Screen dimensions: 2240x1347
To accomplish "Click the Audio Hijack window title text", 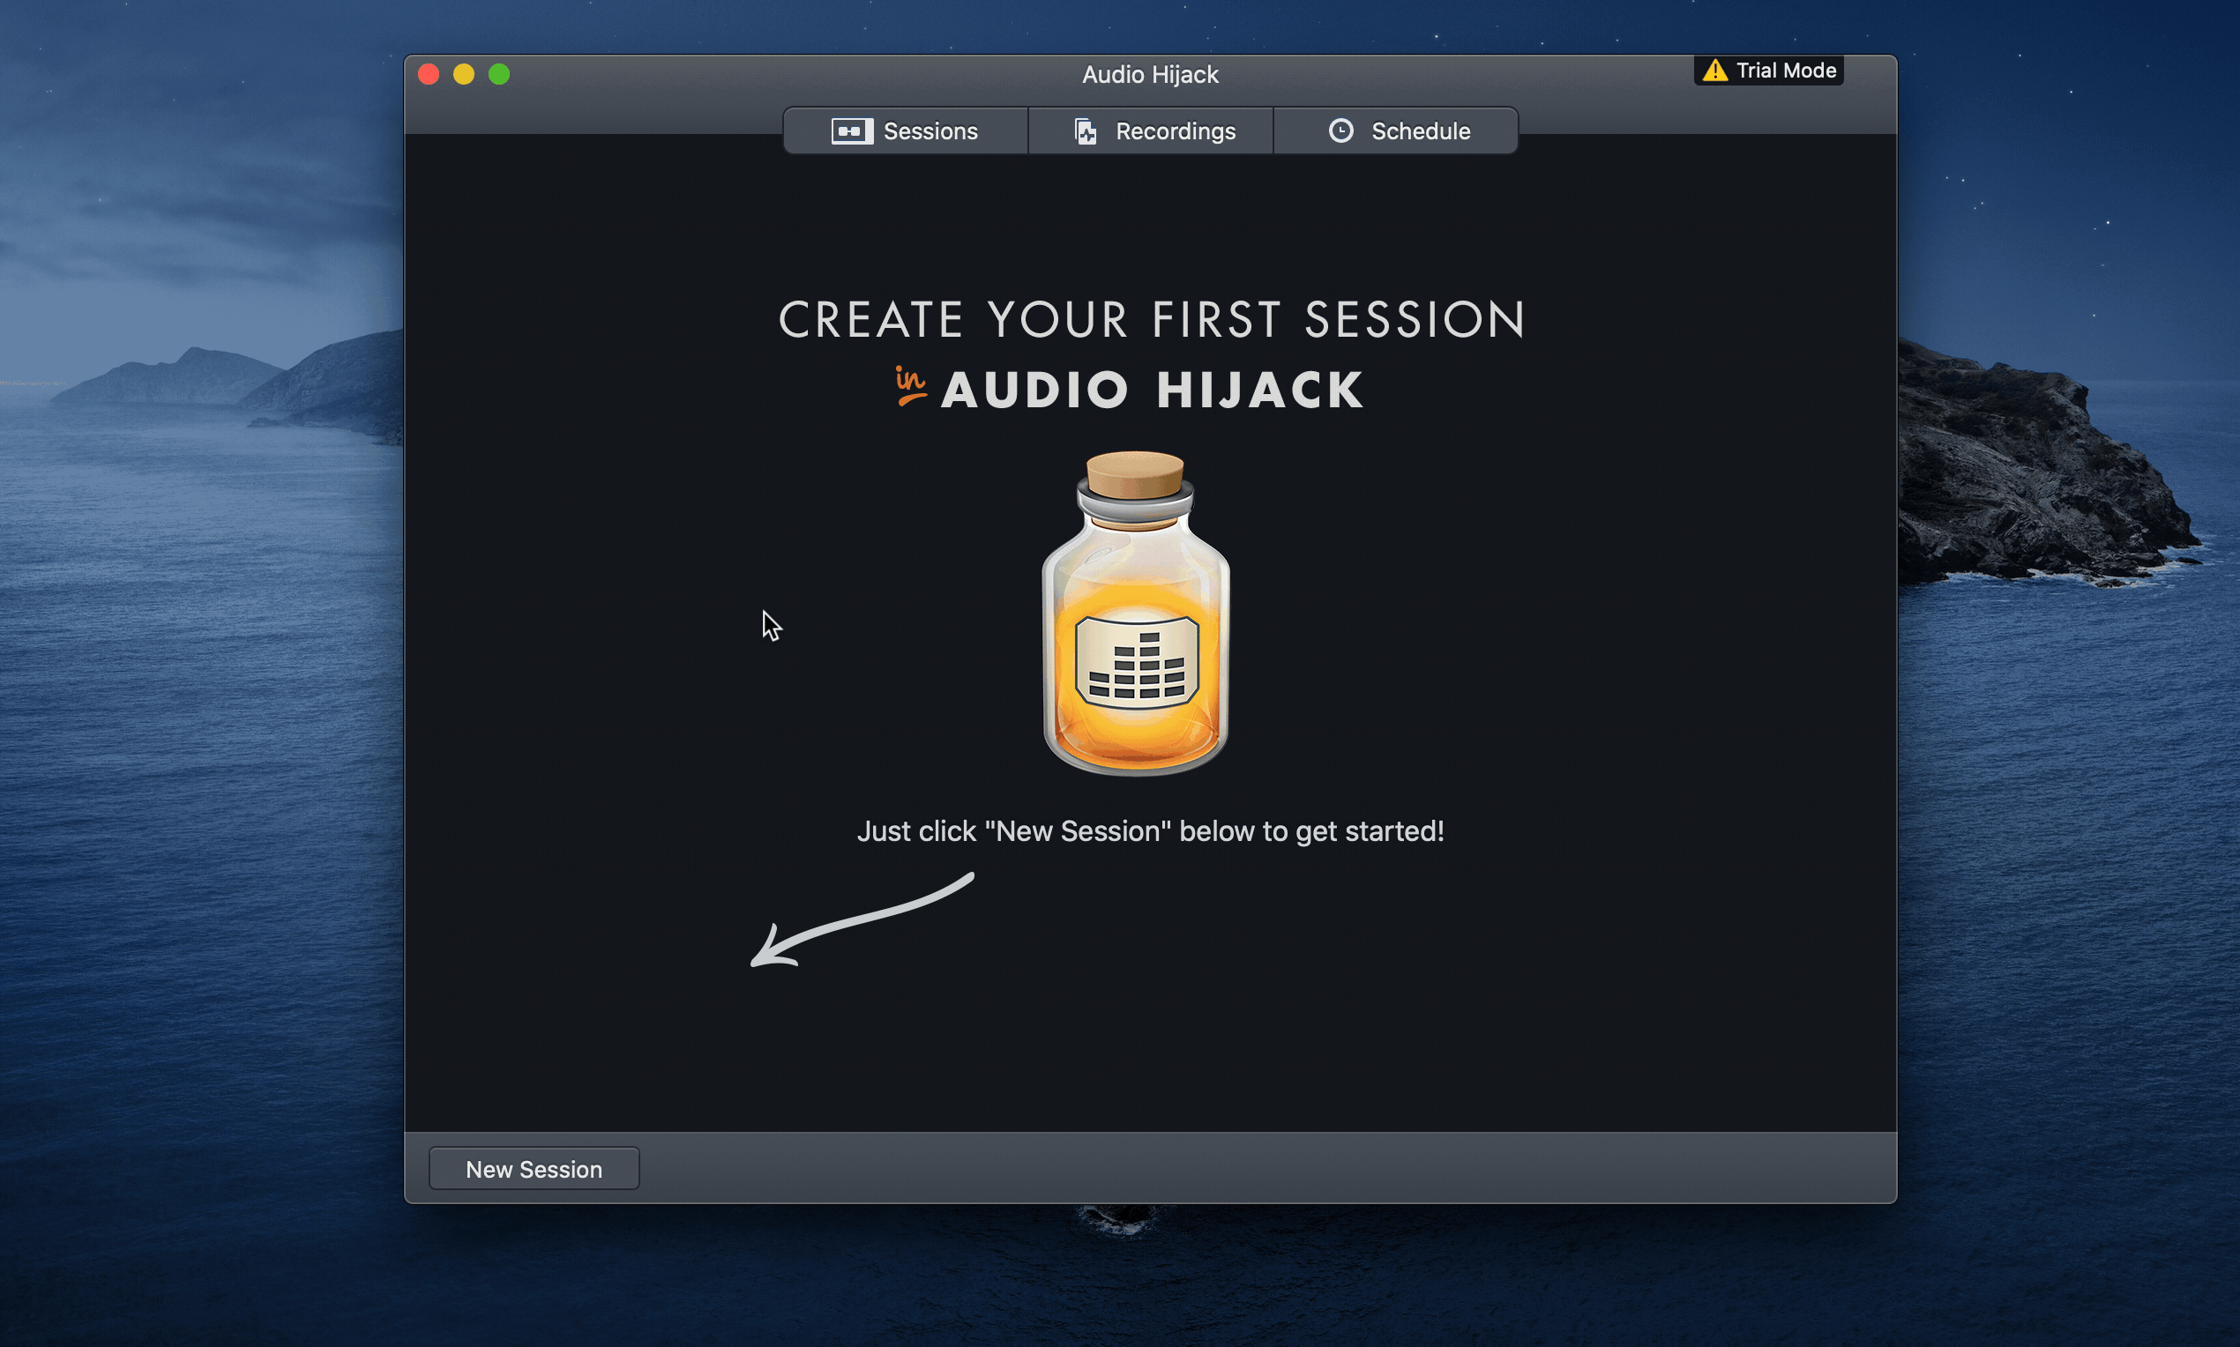I will click(1149, 74).
